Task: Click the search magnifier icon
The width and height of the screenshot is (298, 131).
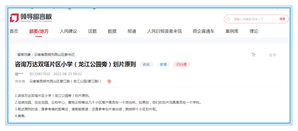Action: [228, 19]
